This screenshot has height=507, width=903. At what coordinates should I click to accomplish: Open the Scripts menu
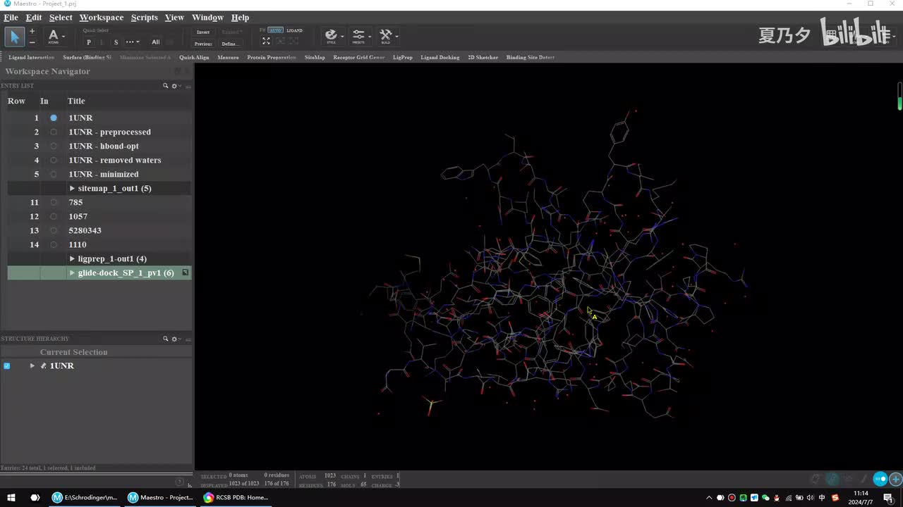144,18
